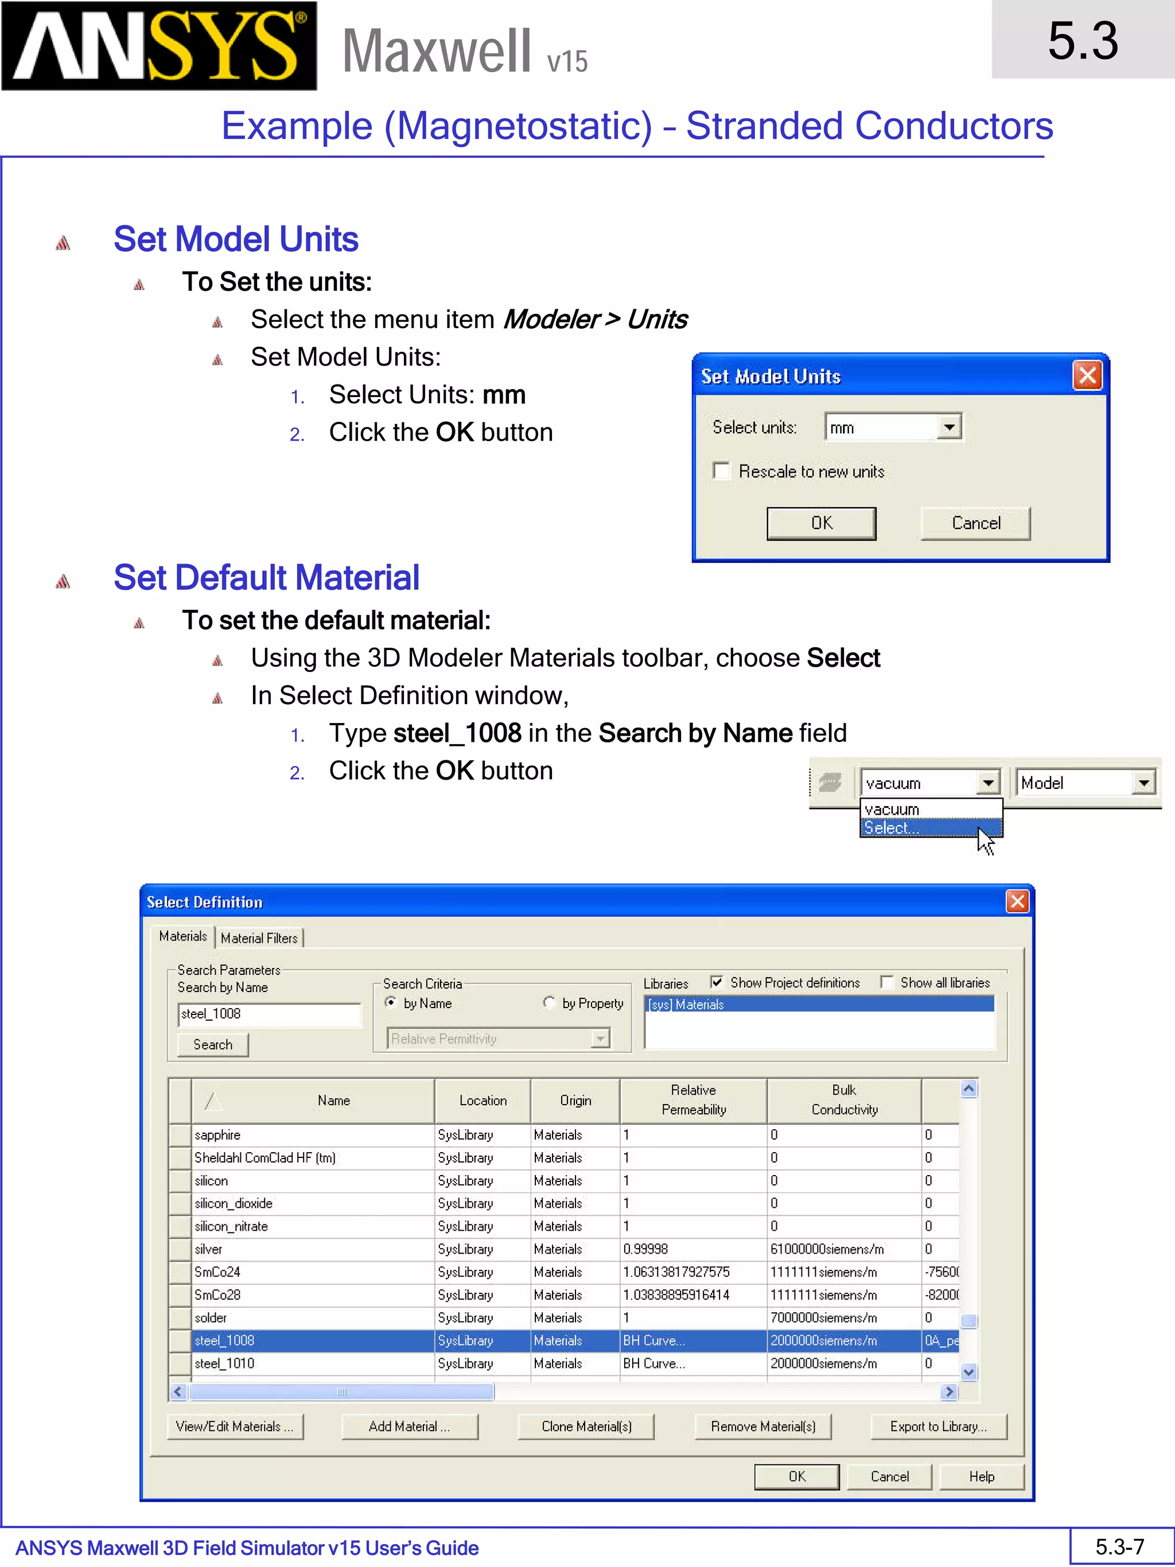Click BH Curve... cell for steel_1008

[694, 1340]
